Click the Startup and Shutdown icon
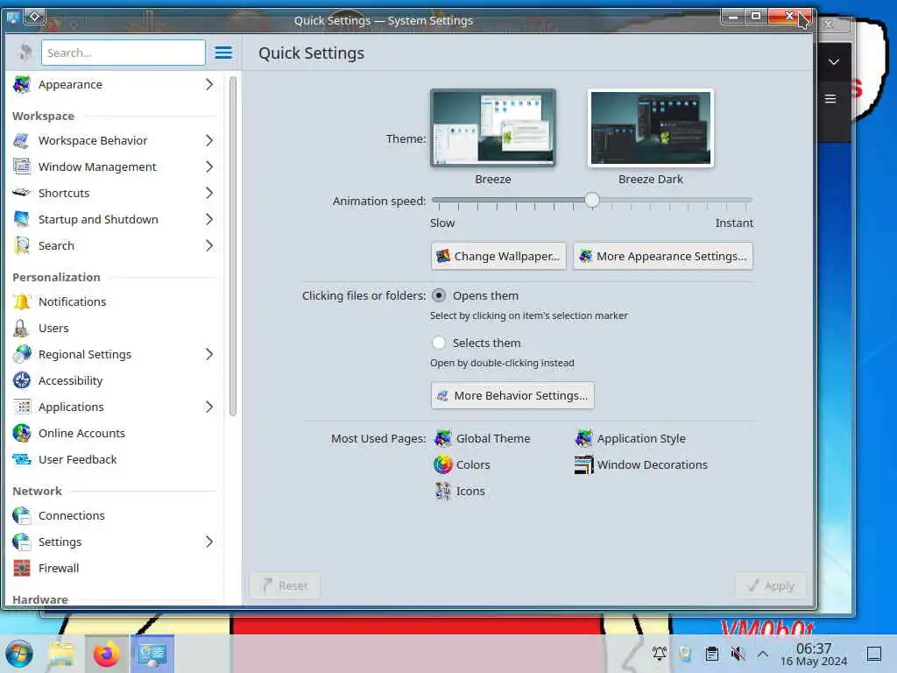The image size is (897, 673). pyautogui.click(x=22, y=220)
